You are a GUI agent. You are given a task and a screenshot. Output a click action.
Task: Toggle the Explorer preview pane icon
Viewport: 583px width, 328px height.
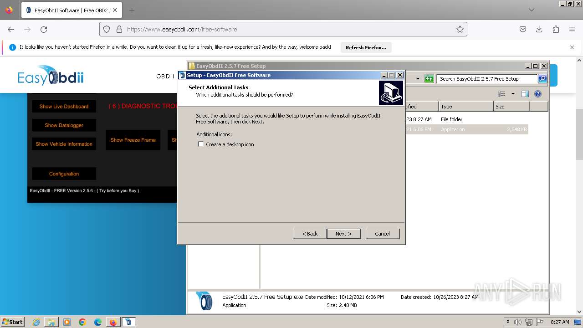click(x=525, y=94)
